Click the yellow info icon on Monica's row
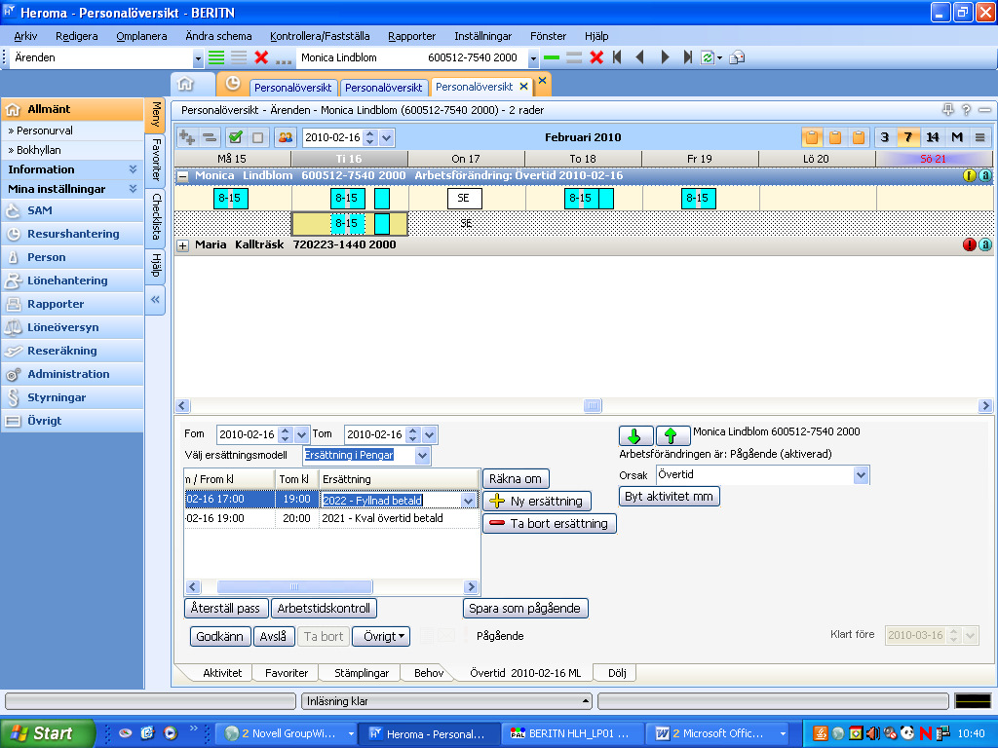This screenshot has height=748, width=998. click(x=970, y=175)
